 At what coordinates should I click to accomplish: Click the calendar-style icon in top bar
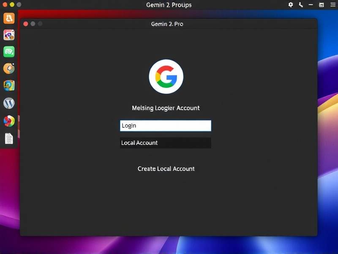pos(322,5)
